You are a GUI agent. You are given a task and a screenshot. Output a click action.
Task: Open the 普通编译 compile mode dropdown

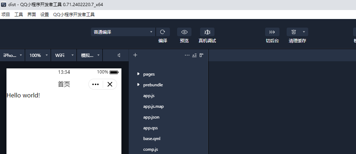[123, 32]
